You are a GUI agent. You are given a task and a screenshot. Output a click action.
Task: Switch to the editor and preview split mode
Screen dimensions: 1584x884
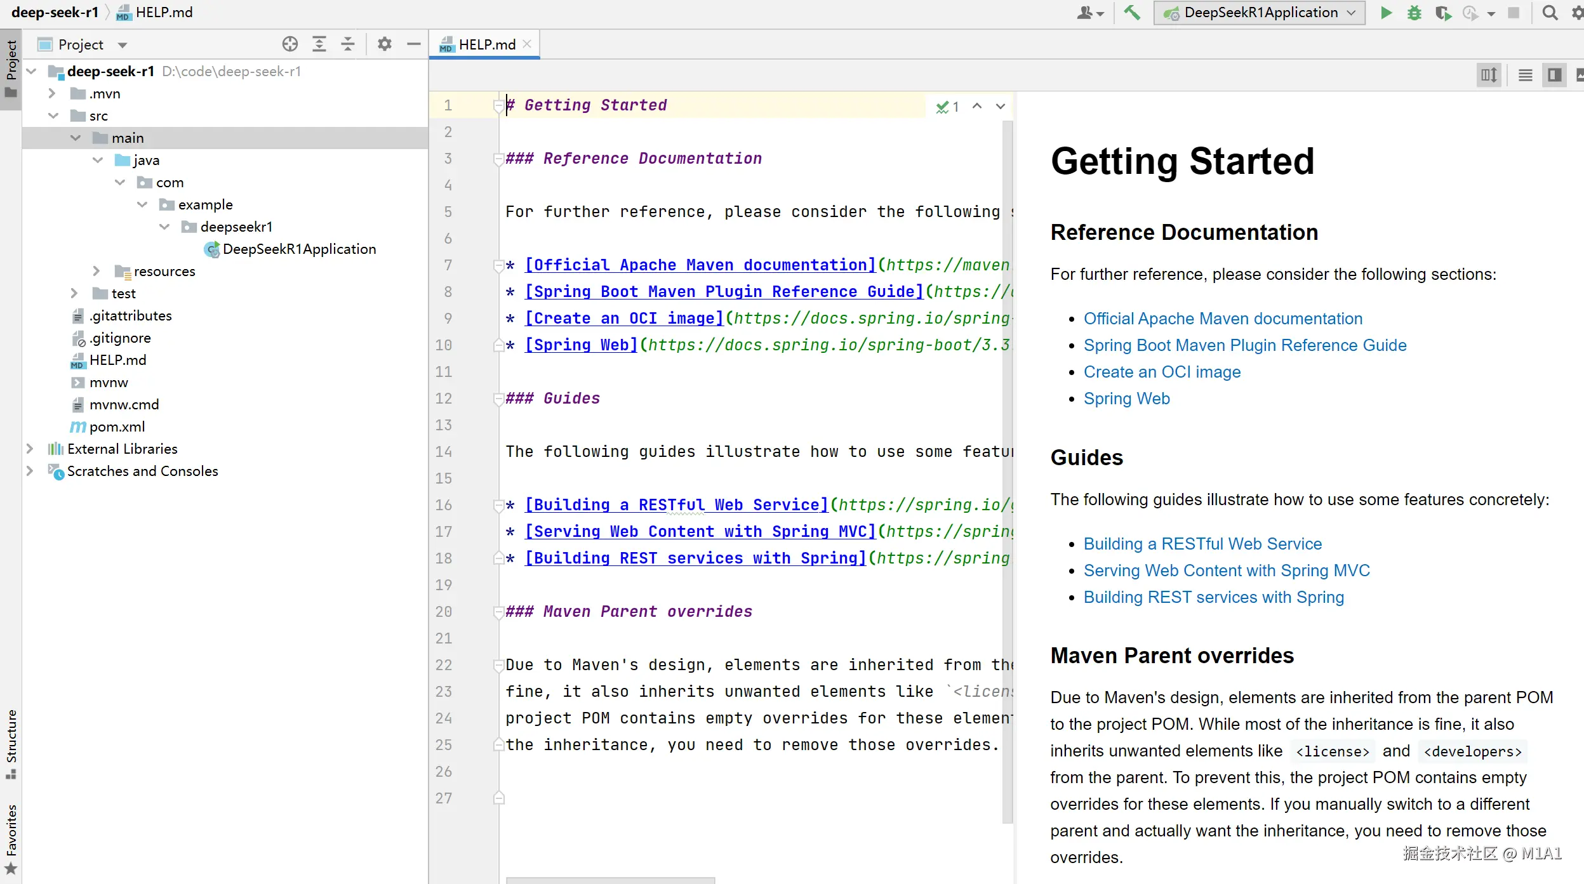tap(1554, 76)
